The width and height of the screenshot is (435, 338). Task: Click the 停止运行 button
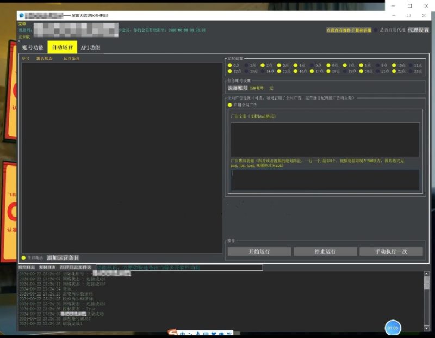pos(325,251)
